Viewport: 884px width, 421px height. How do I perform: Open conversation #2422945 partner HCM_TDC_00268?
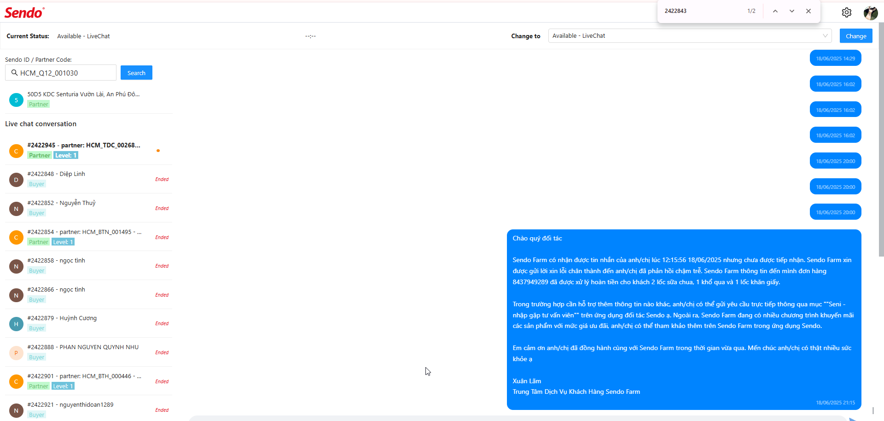point(88,150)
